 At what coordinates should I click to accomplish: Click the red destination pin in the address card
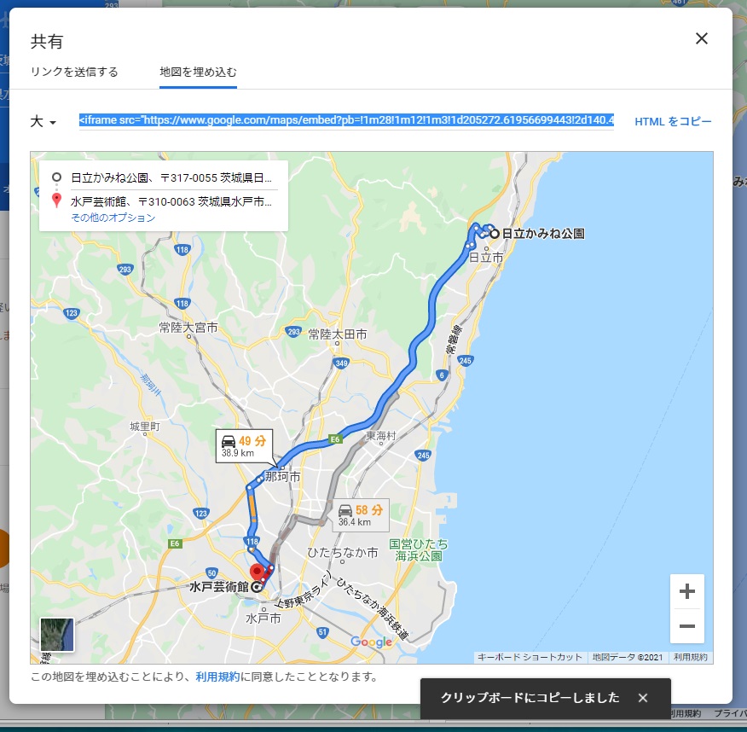pyautogui.click(x=56, y=200)
